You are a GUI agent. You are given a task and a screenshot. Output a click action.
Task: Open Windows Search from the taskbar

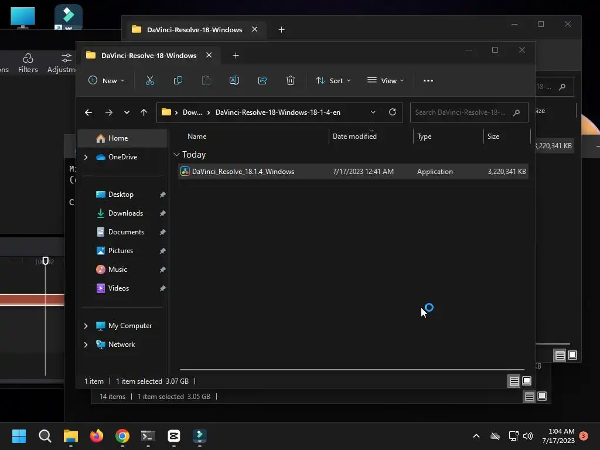point(45,436)
